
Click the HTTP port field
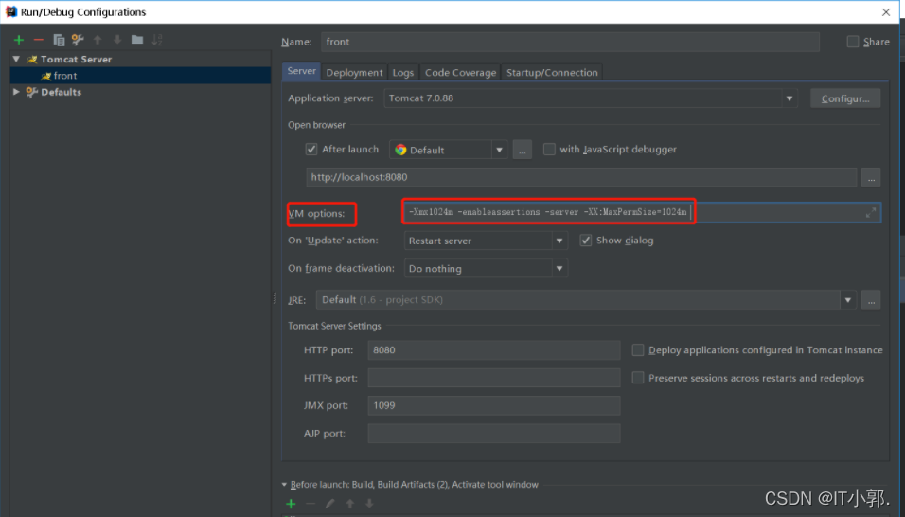point(494,349)
